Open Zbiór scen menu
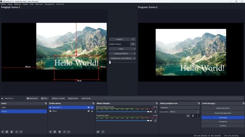Screen dimensions: 245x137 39,4
